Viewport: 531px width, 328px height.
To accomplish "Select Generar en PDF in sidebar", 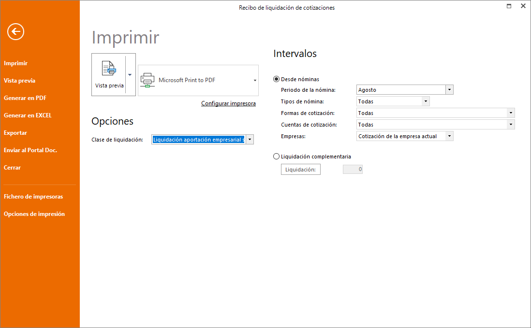I will tap(25, 98).
